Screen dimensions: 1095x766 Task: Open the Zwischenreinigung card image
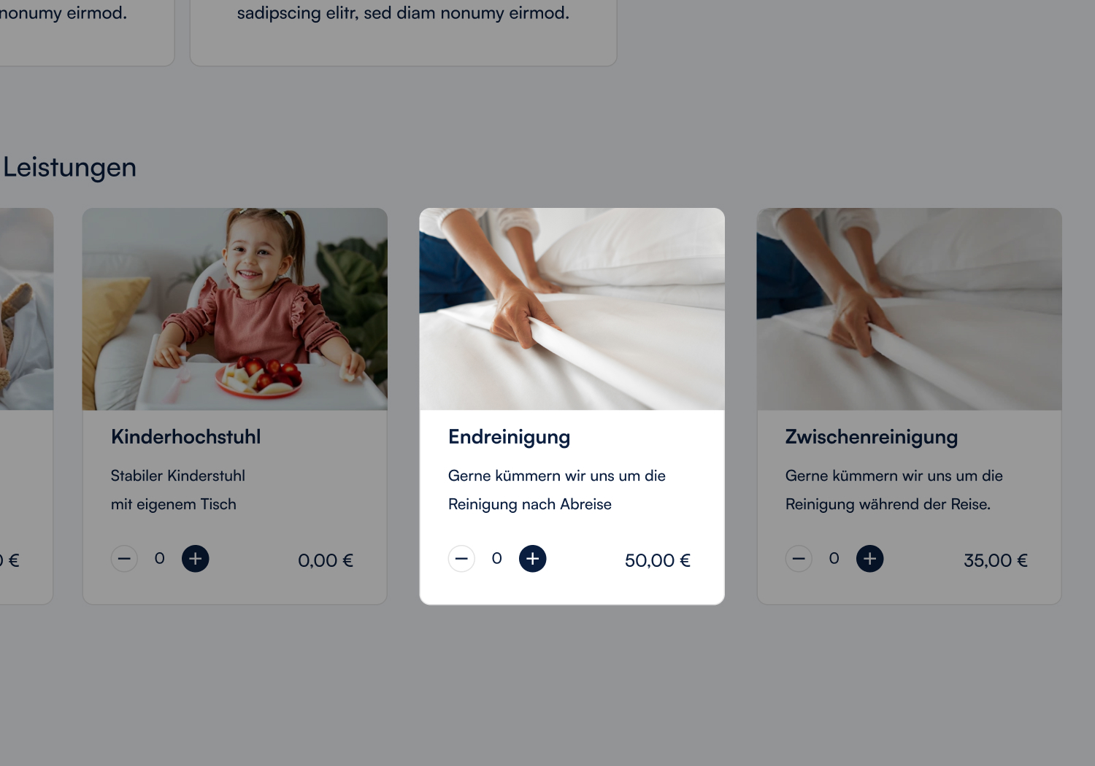[x=910, y=309]
